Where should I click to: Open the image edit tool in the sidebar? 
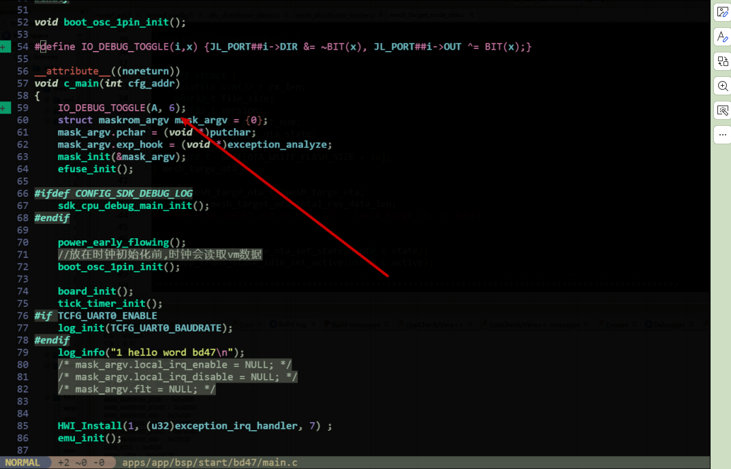pyautogui.click(x=723, y=12)
